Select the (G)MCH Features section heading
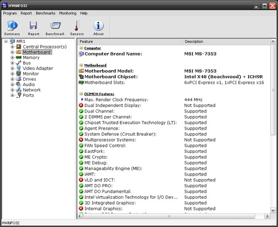Image resolution: width=278 pixels, height=227 pixels. pos(99,94)
